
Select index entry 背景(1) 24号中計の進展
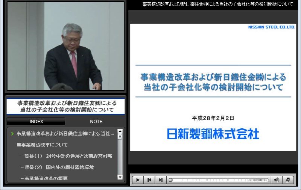(66, 156)
